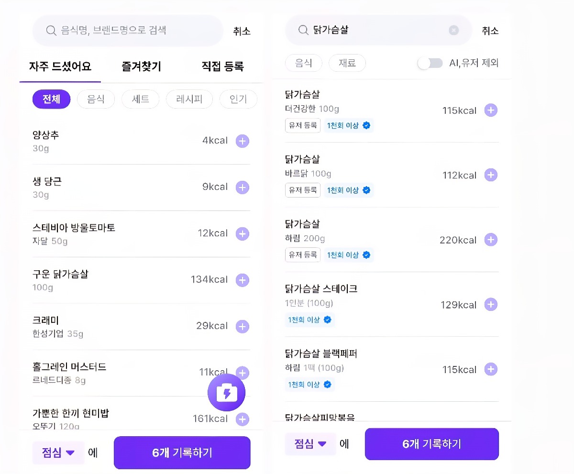The width and height of the screenshot is (574, 474).
Task: Open the 직접 등록 tab
Action: point(222,66)
